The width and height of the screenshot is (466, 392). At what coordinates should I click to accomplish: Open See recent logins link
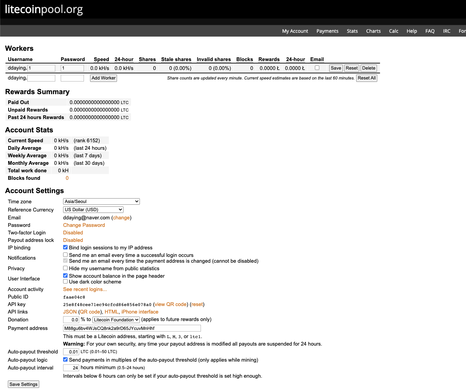85,289
